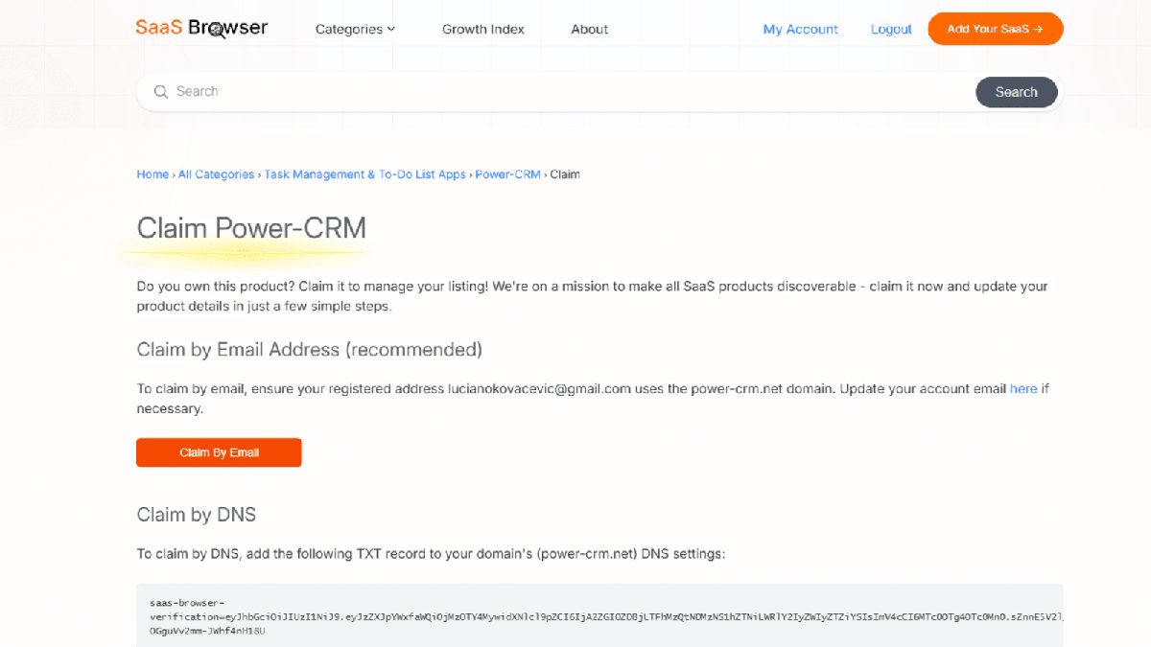Click the Claim By Email button
The width and height of the screenshot is (1151, 647).
(x=219, y=452)
